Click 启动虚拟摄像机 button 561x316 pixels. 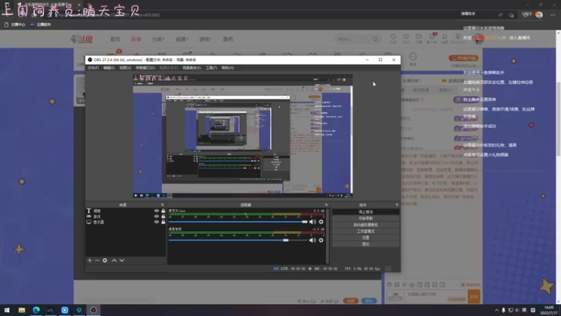tap(365, 225)
